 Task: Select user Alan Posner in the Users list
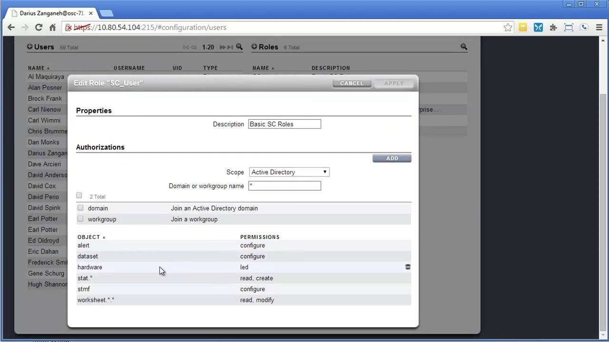tap(45, 87)
